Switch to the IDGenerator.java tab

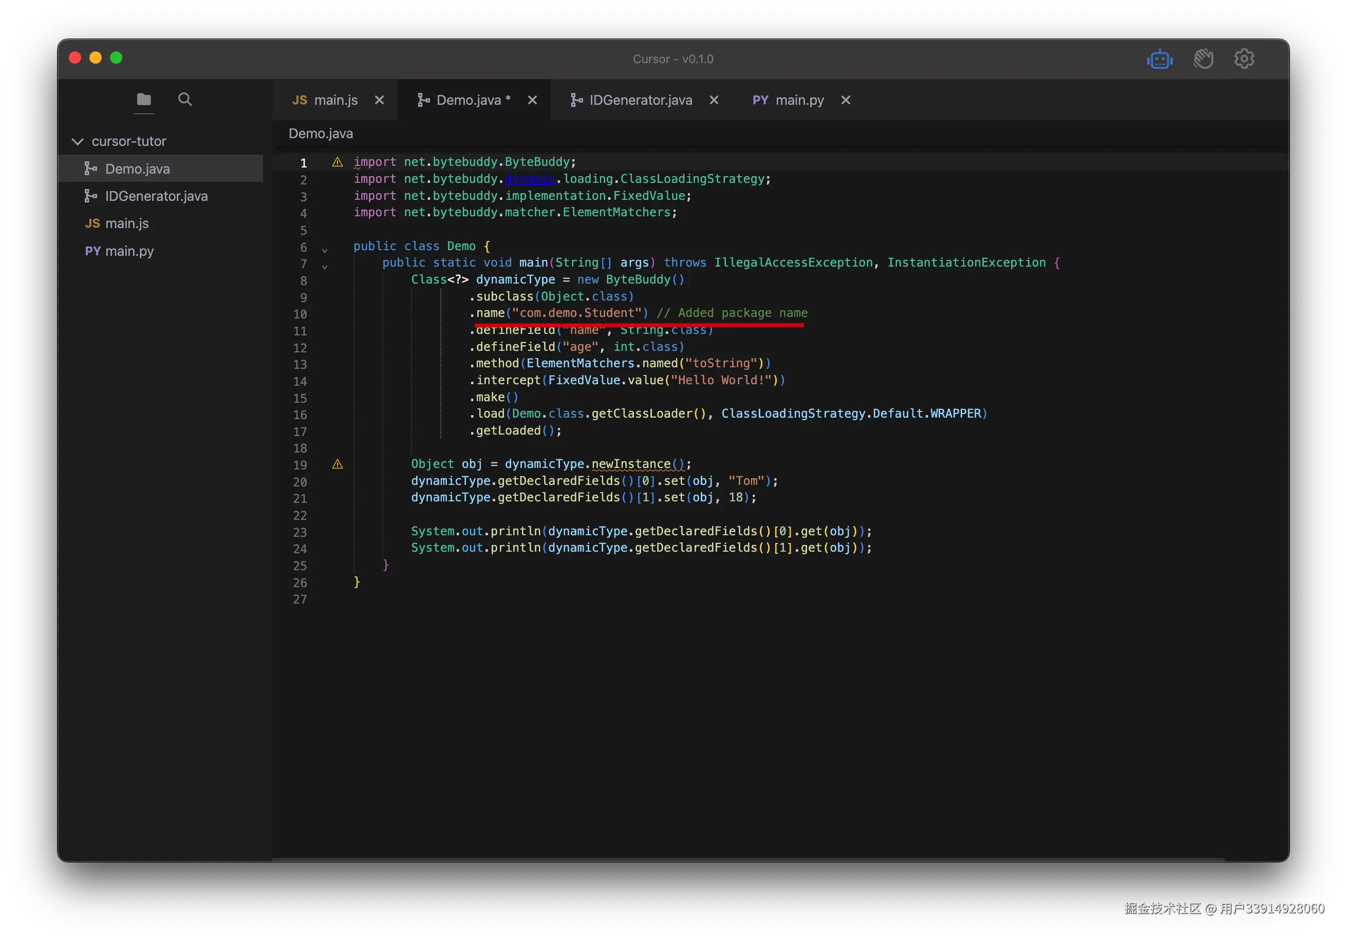pos(640,100)
